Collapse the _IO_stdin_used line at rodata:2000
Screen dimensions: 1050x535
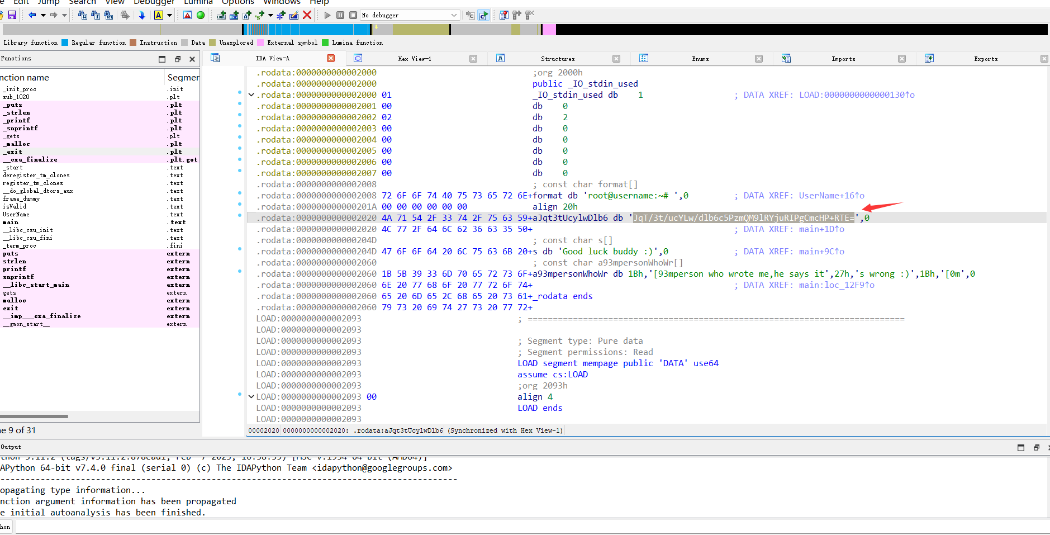coord(251,95)
